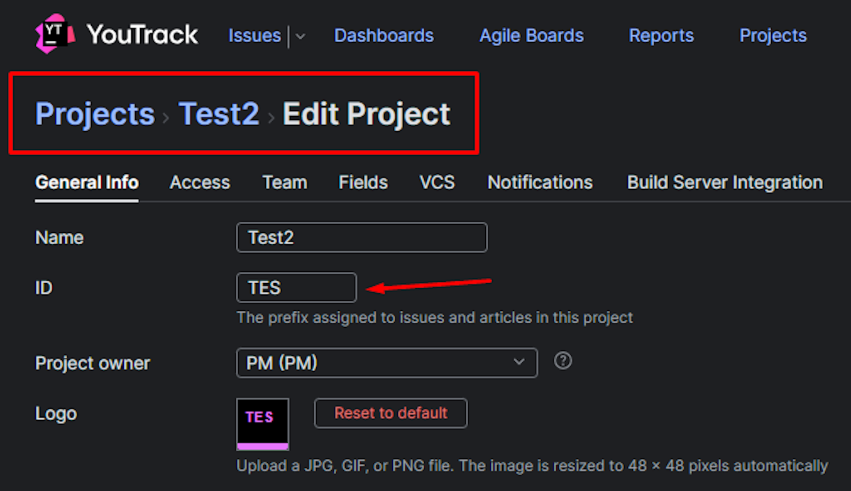Go to Dashboards in the navigation
851x491 pixels.
(x=384, y=35)
